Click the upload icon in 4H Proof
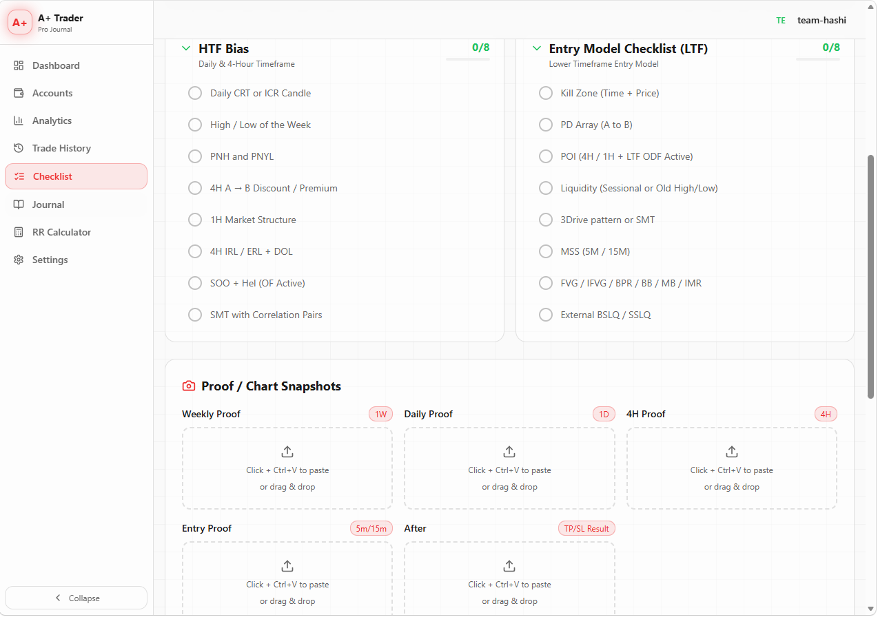 coord(732,452)
